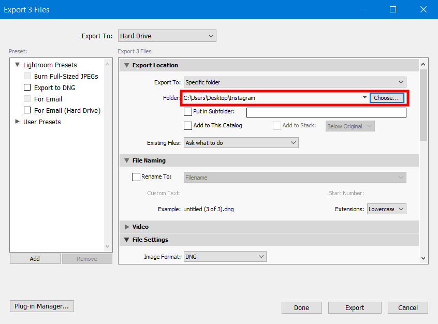Select the For Email (Hard Drive) preset
438x324 pixels.
(67, 110)
